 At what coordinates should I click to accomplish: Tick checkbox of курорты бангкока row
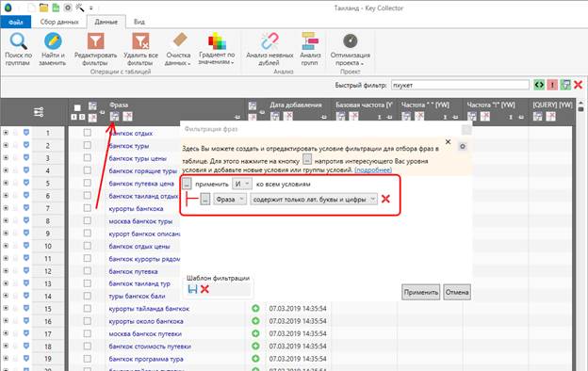87,207
